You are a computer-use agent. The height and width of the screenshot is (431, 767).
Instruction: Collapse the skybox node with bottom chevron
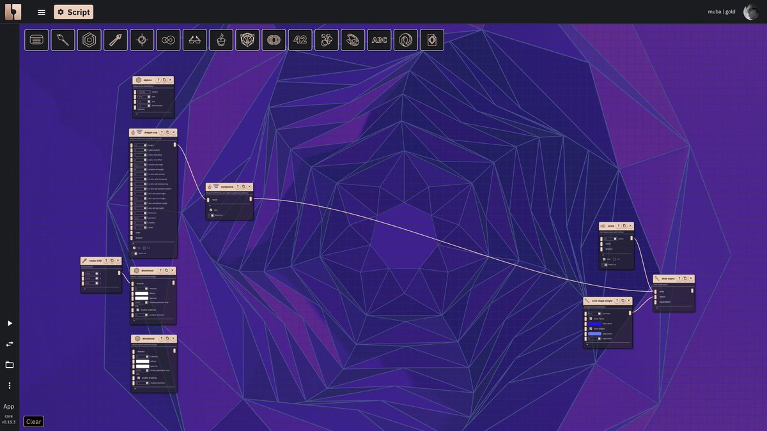click(x=137, y=114)
